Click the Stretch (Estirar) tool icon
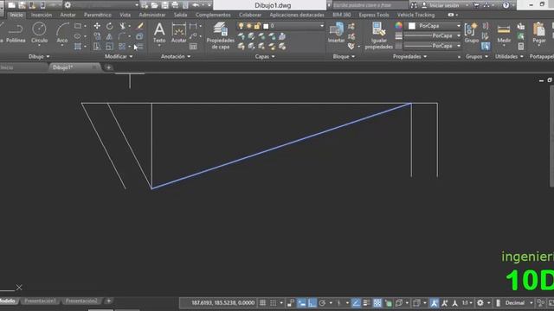The height and width of the screenshot is (311, 554). pos(97,47)
